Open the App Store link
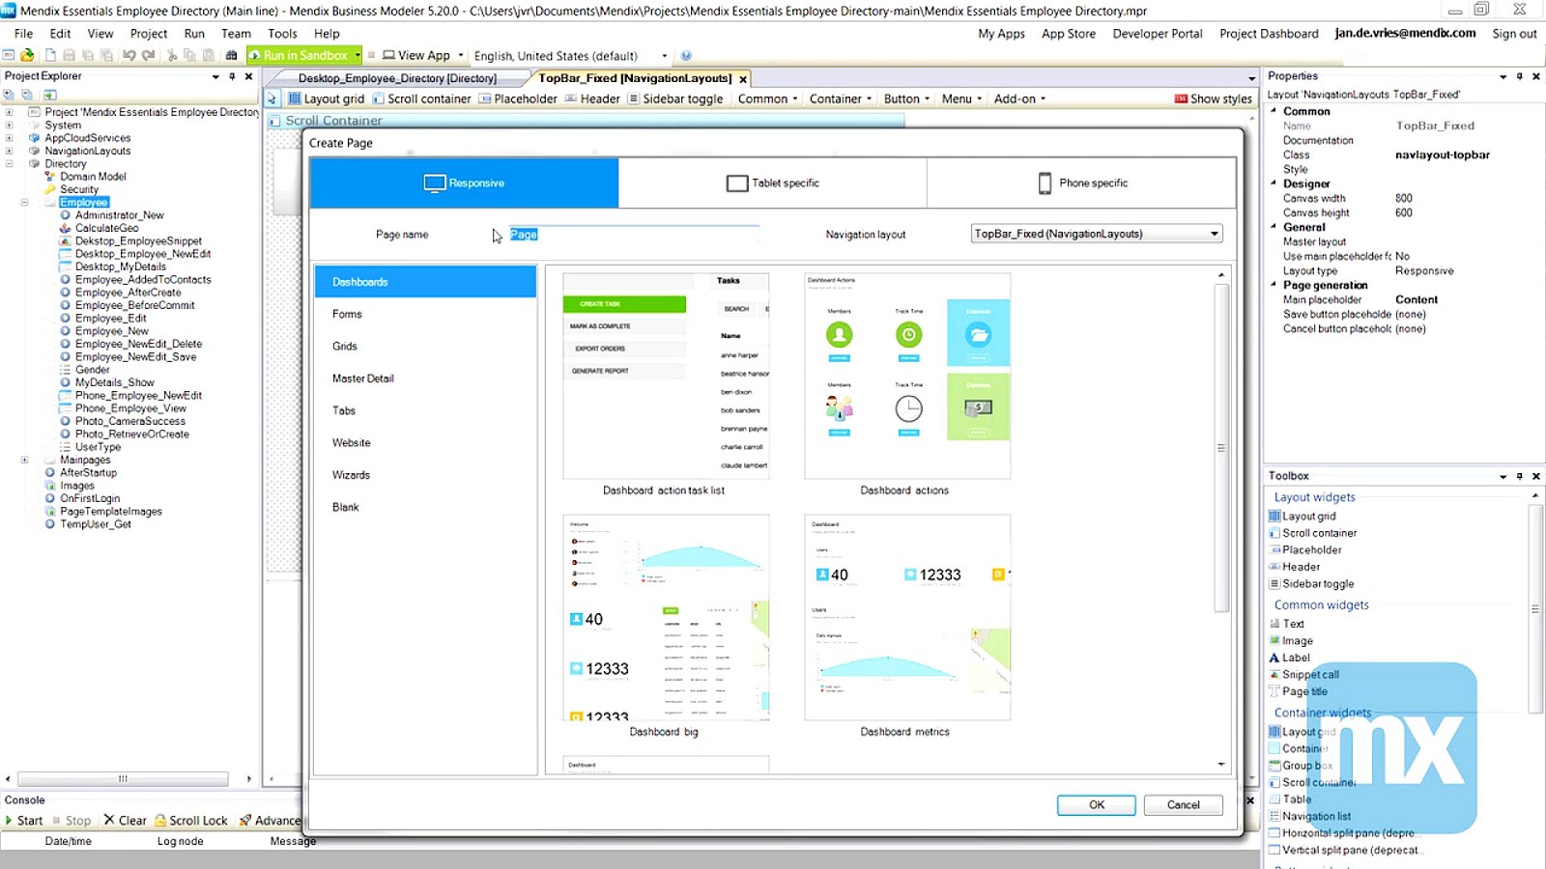 (x=1069, y=33)
